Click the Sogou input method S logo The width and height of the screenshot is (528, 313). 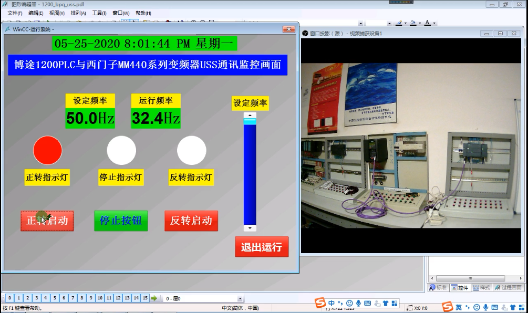click(320, 303)
